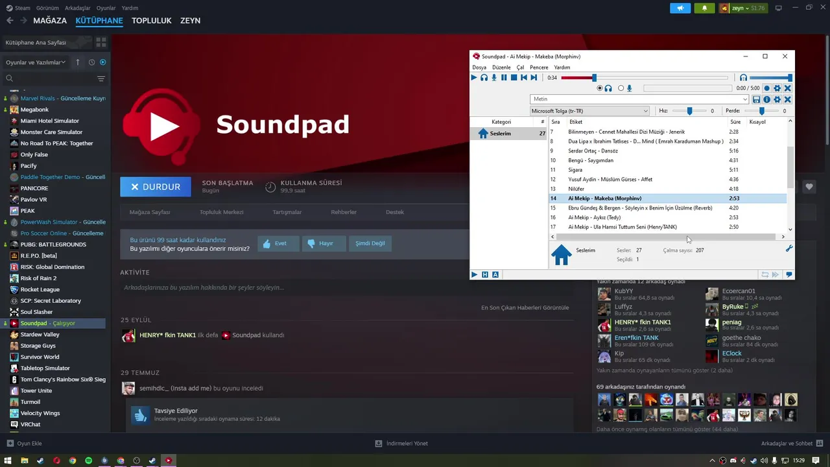Open Steam announcements megaphone button
Image resolution: width=830 pixels, height=467 pixels.
pyautogui.click(x=680, y=8)
